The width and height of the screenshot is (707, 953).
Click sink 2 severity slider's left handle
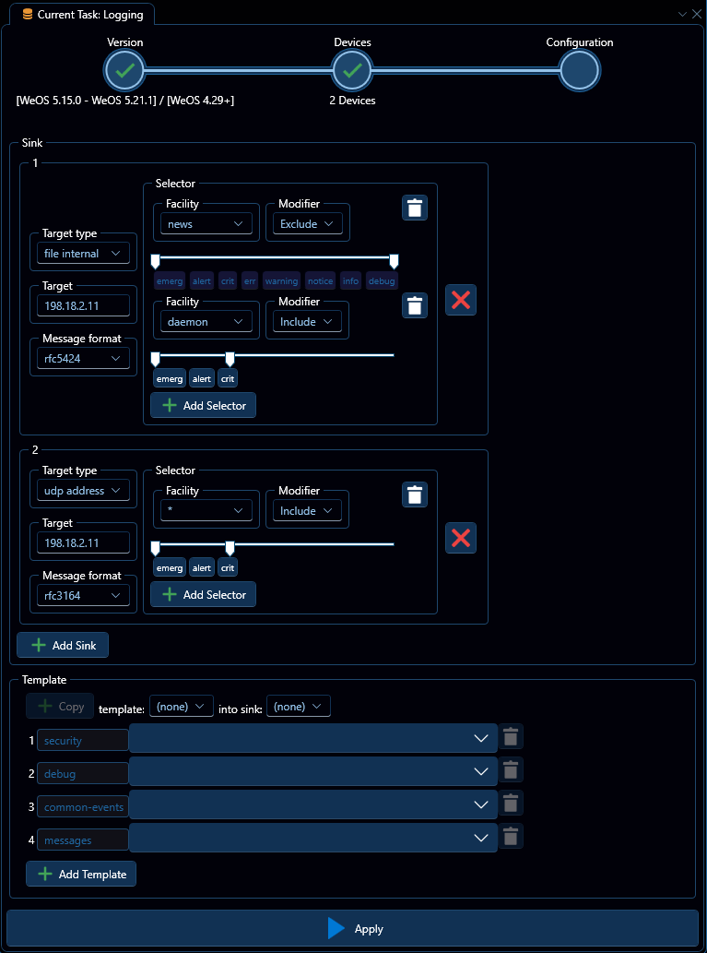(156, 549)
